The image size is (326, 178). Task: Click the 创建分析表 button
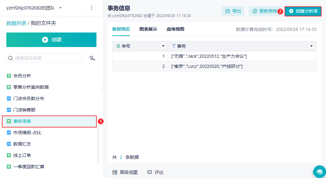[x=303, y=11]
